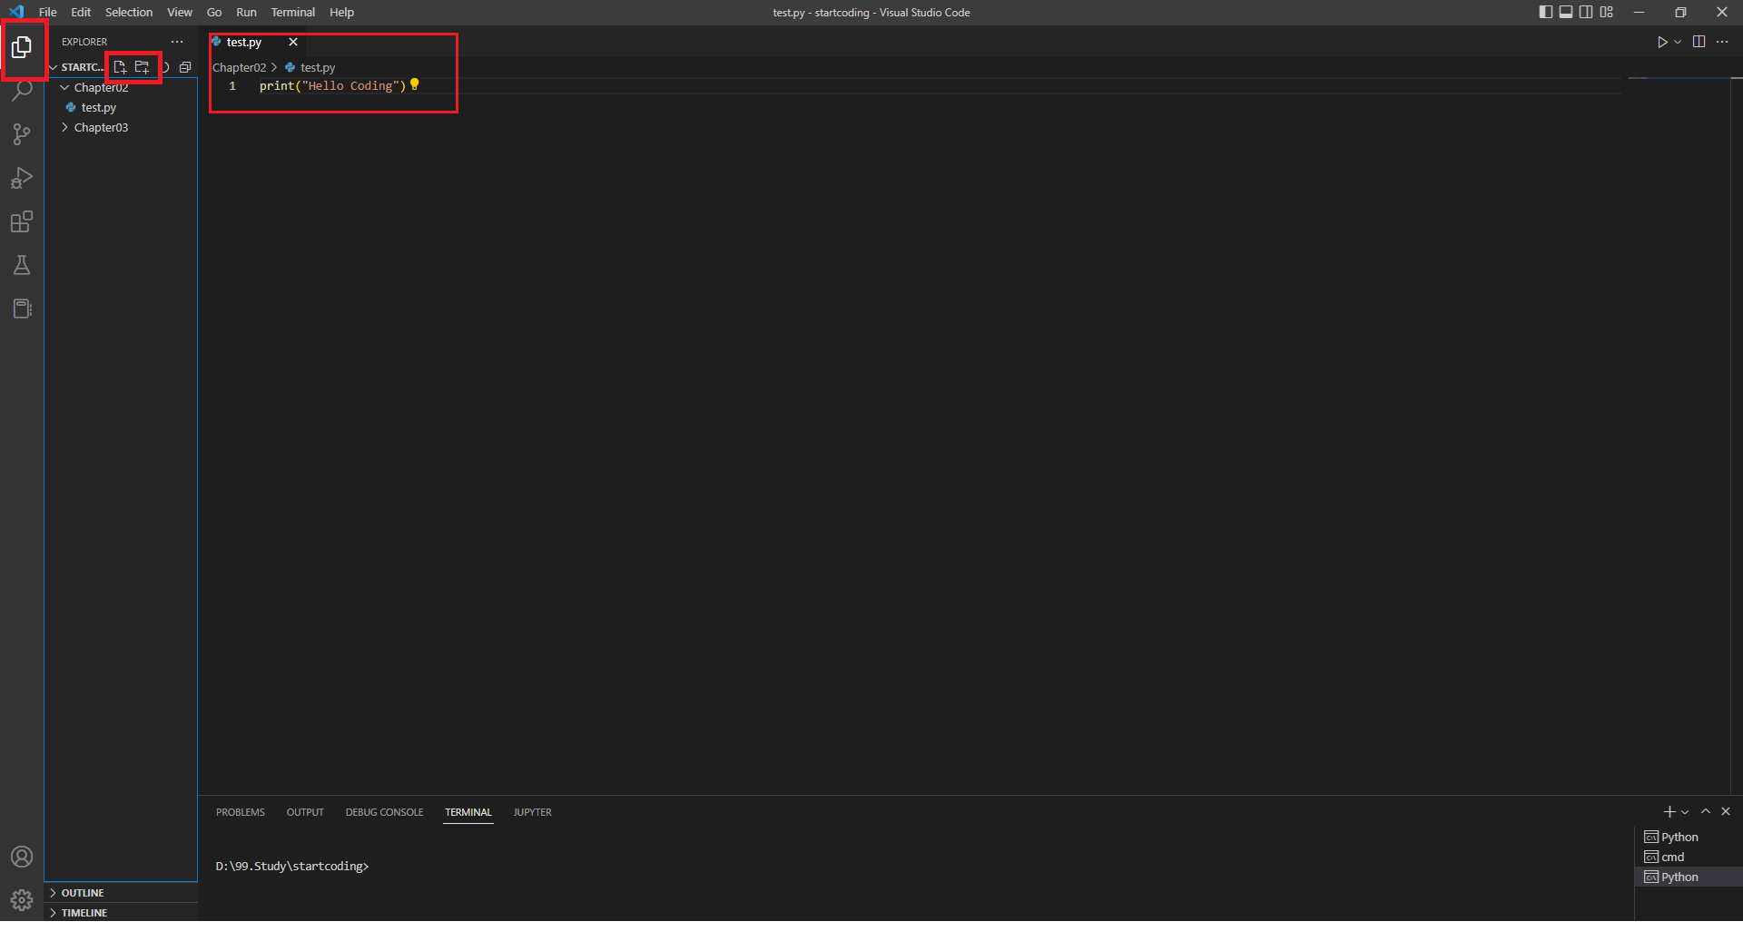This screenshot has width=1743, height=941.
Task: Click line number 1 in gutter
Action: (232, 85)
